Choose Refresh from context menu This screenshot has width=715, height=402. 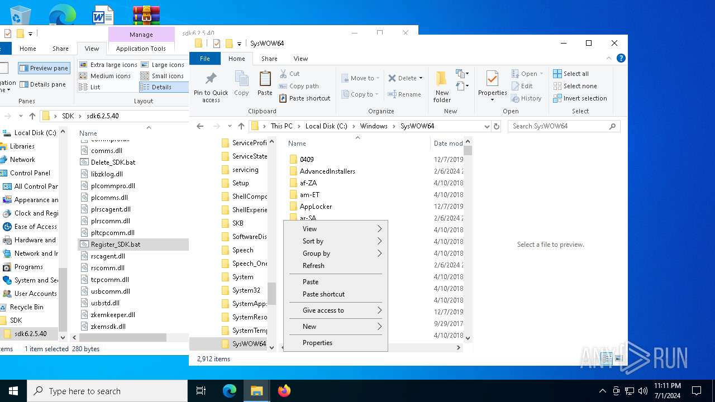coord(335,266)
